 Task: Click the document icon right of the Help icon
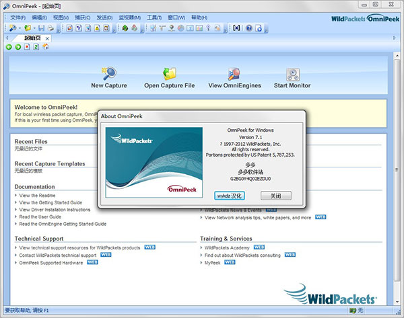[259, 28]
